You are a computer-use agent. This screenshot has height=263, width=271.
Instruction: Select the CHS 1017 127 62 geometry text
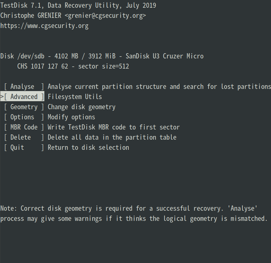pos(48,66)
